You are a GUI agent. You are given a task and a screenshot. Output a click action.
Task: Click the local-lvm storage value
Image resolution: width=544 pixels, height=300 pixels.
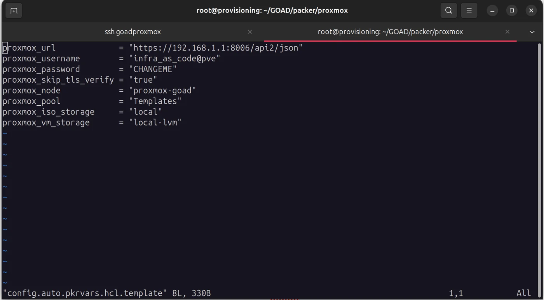point(155,123)
